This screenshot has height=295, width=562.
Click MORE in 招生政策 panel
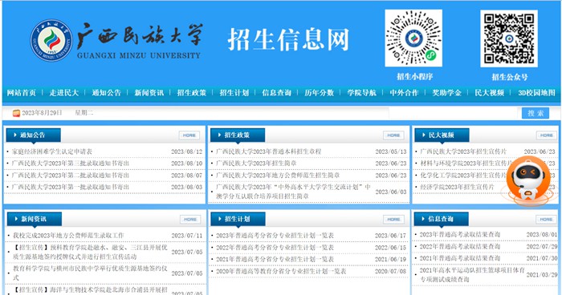pyautogui.click(x=393, y=135)
